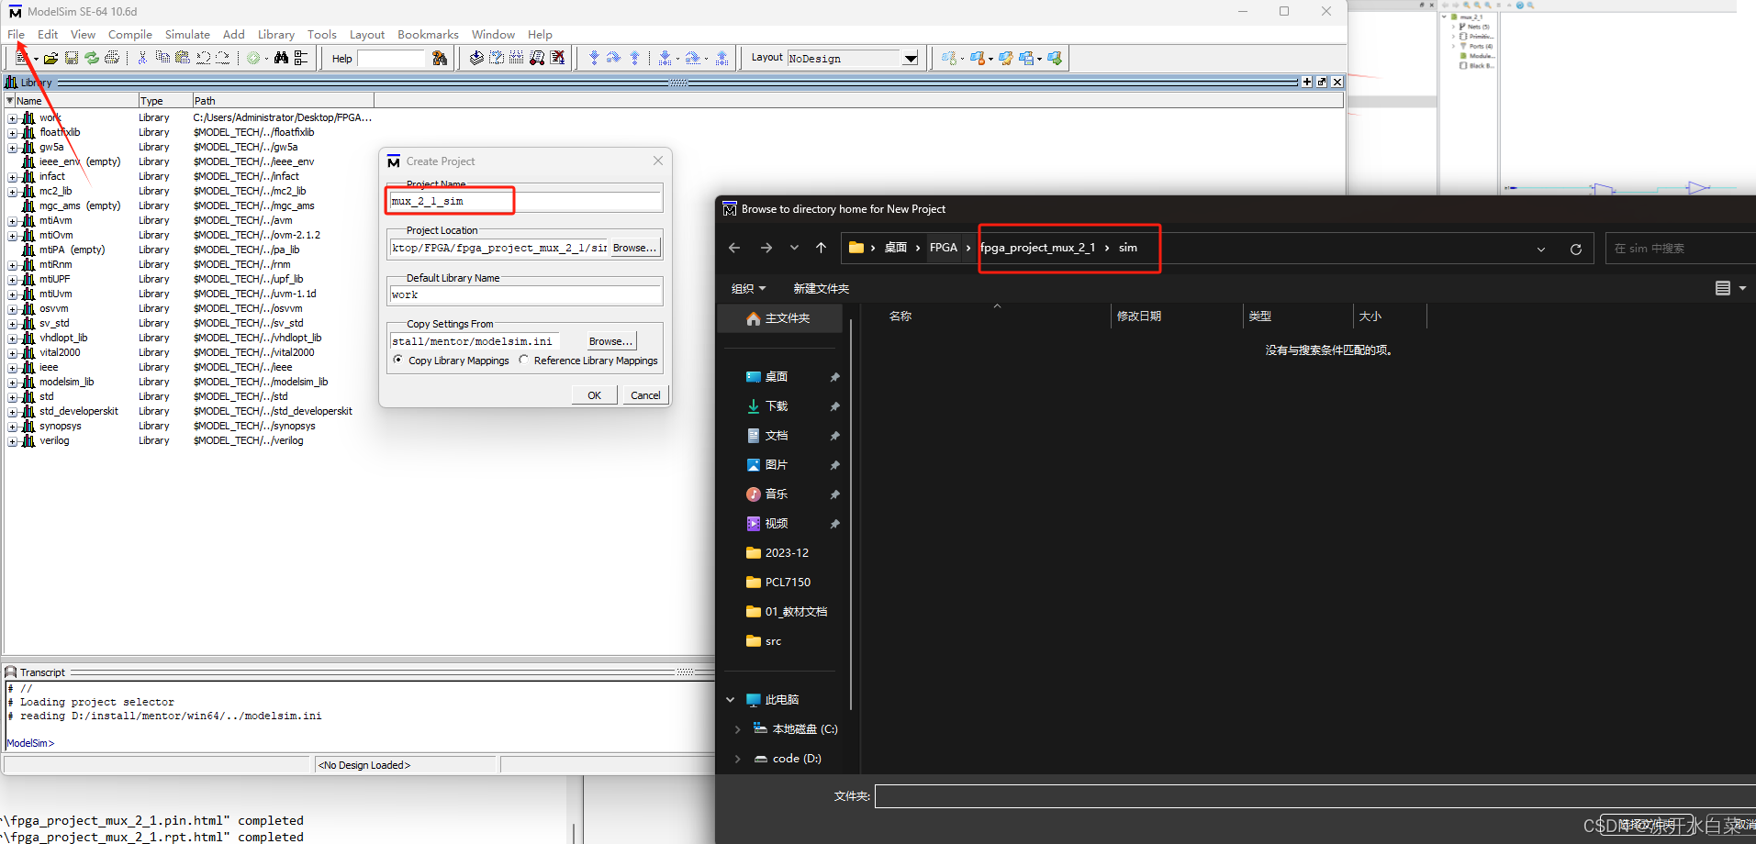1756x844 pixels.
Task: Click OK in Create Project dialog
Action: pos(595,395)
